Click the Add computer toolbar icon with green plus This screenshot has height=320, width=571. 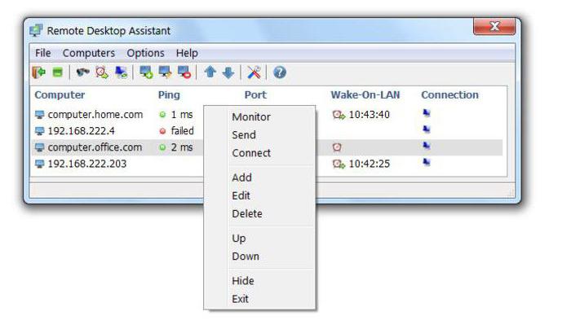(x=146, y=72)
